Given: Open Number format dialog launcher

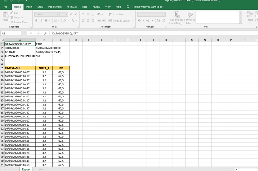Looking at the screenshot, I should tap(165, 27).
